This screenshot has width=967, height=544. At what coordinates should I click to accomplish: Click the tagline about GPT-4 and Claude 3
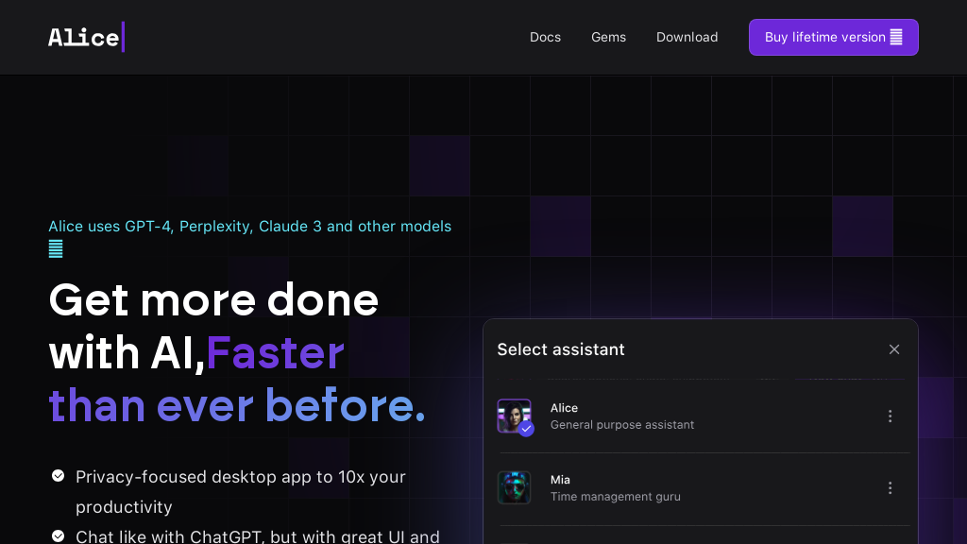(x=249, y=227)
